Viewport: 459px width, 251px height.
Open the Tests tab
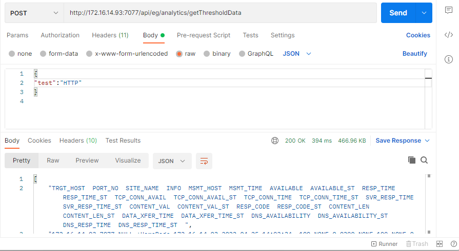[251, 35]
